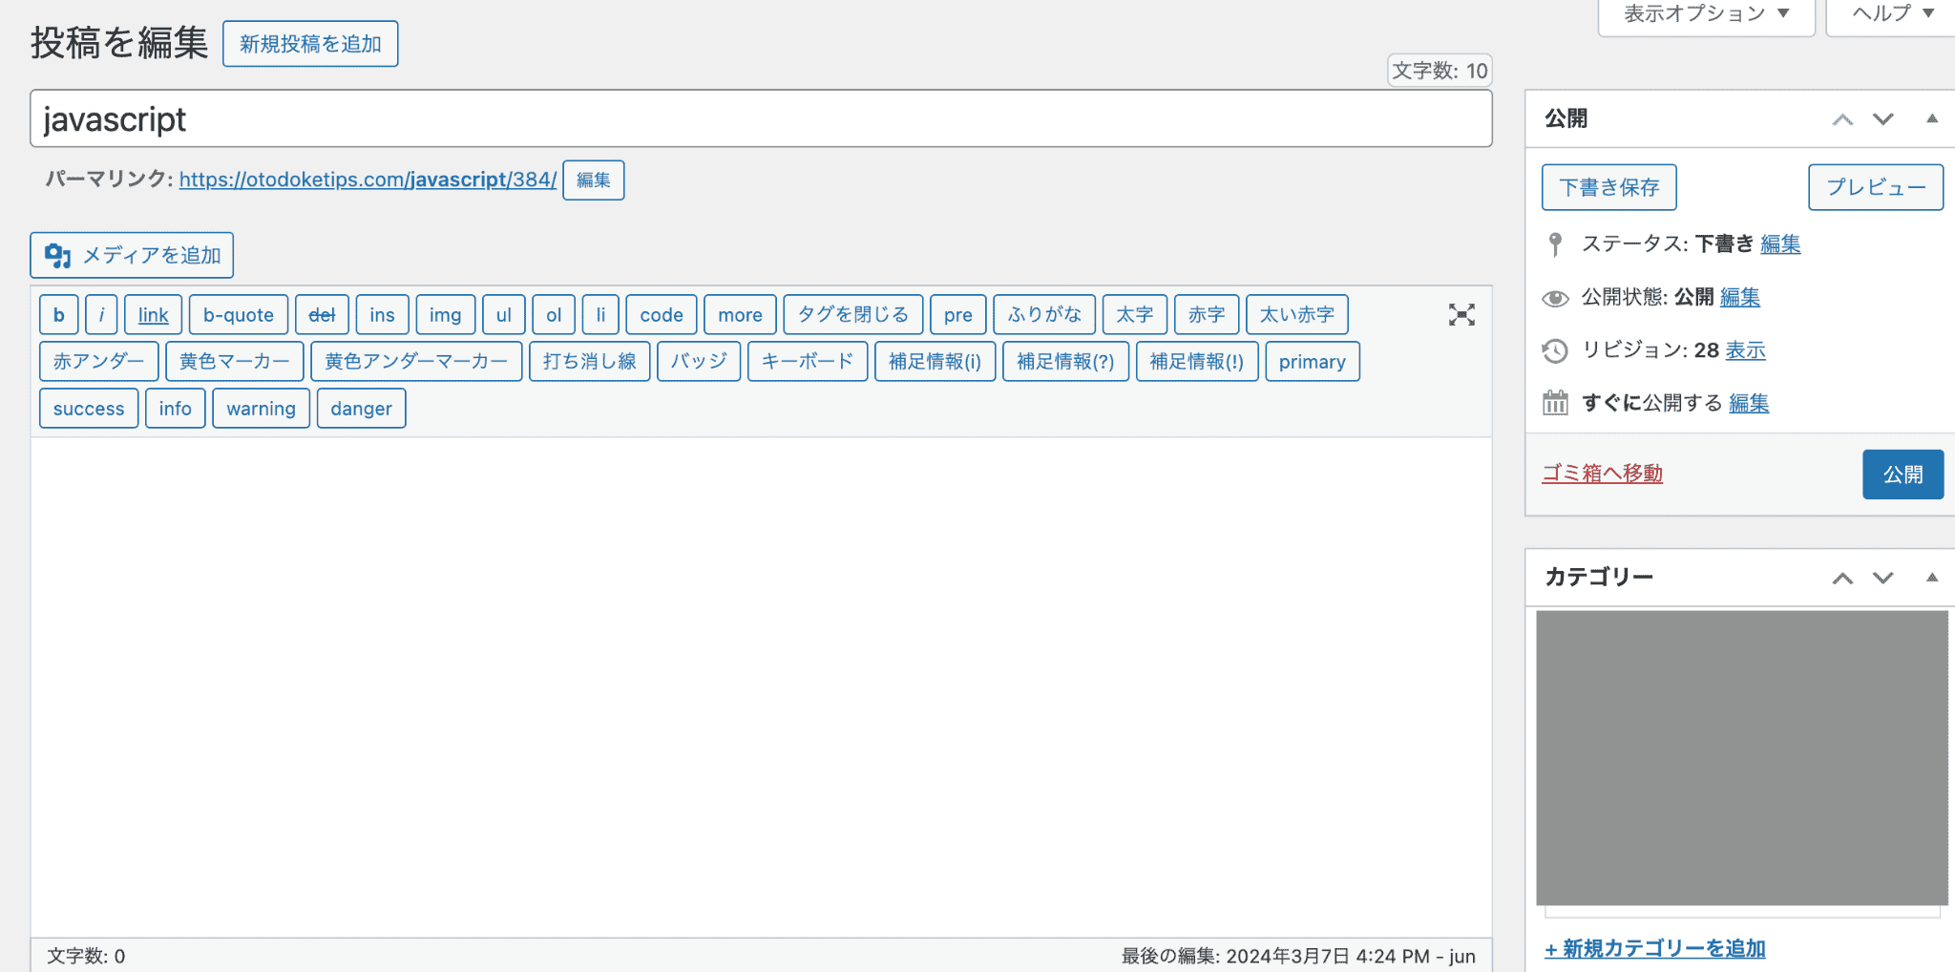Insert ins tag from toolbar

(x=382, y=315)
